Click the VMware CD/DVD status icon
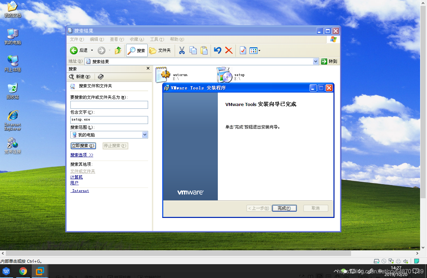427x278 pixels. (384, 261)
